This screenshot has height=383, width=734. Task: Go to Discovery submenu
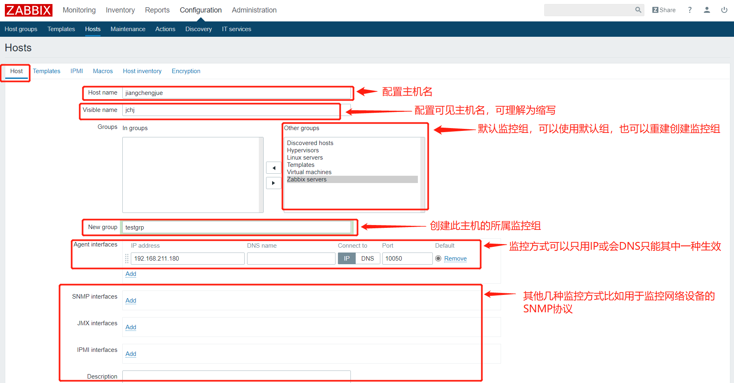(199, 29)
